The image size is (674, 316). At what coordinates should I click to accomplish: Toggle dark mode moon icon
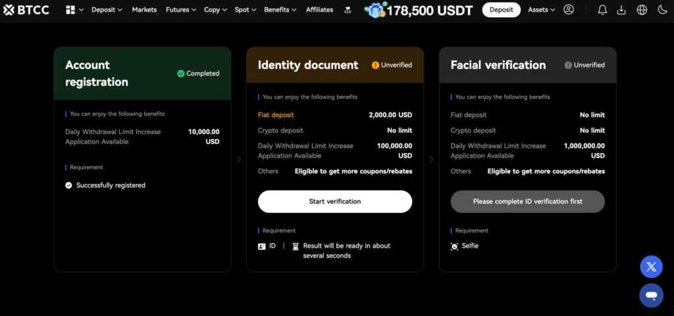point(662,10)
